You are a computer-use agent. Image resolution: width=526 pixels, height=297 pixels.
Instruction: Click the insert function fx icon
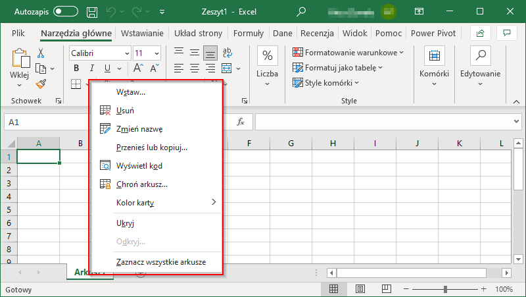[241, 122]
